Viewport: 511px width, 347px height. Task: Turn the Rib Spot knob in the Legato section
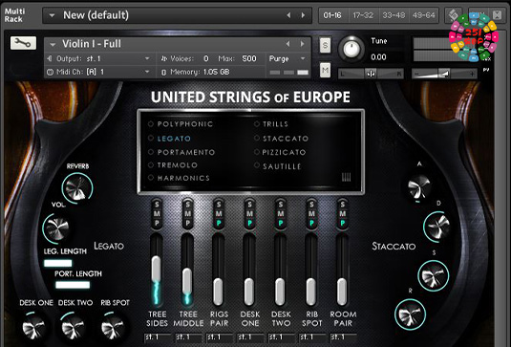pos(113,327)
